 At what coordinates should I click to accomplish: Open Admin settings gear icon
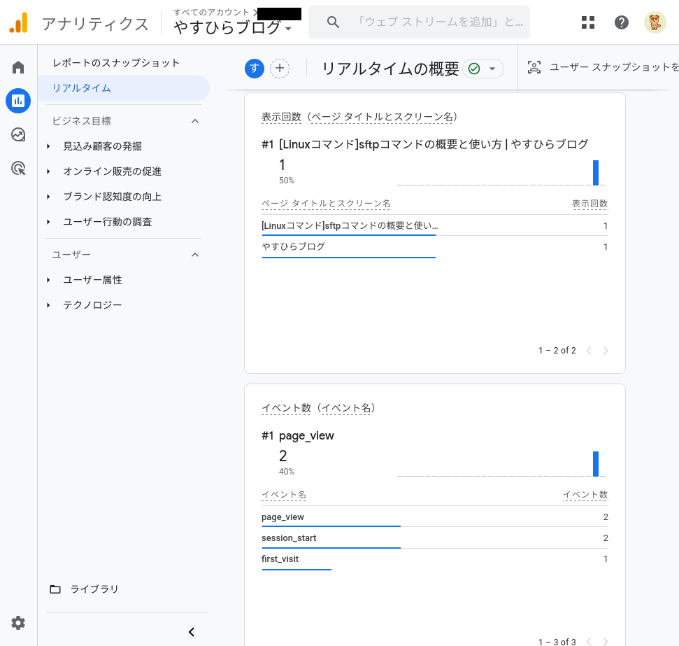point(18,622)
